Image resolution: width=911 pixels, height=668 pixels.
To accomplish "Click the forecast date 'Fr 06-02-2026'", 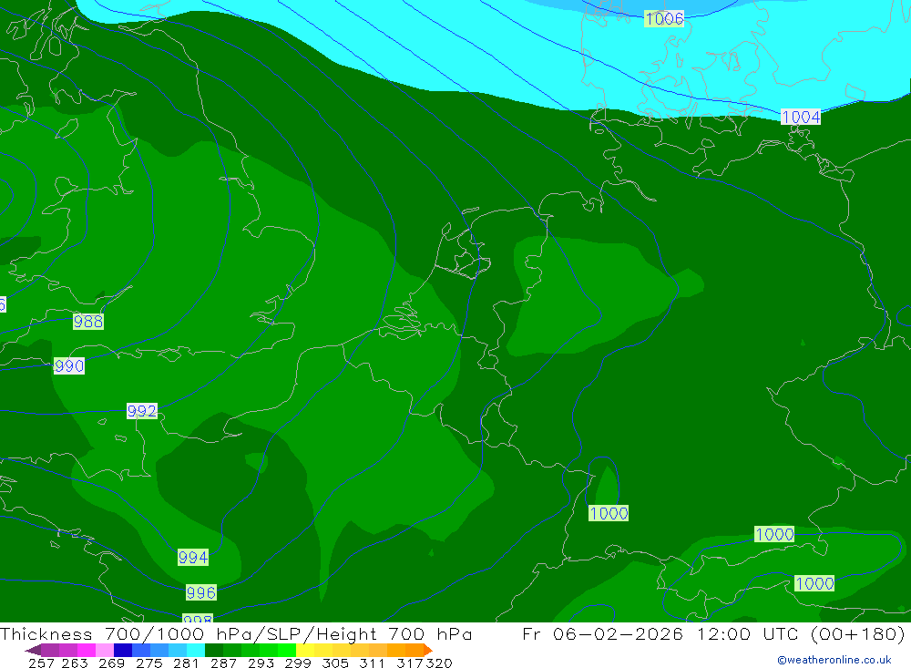I will click(x=602, y=633).
